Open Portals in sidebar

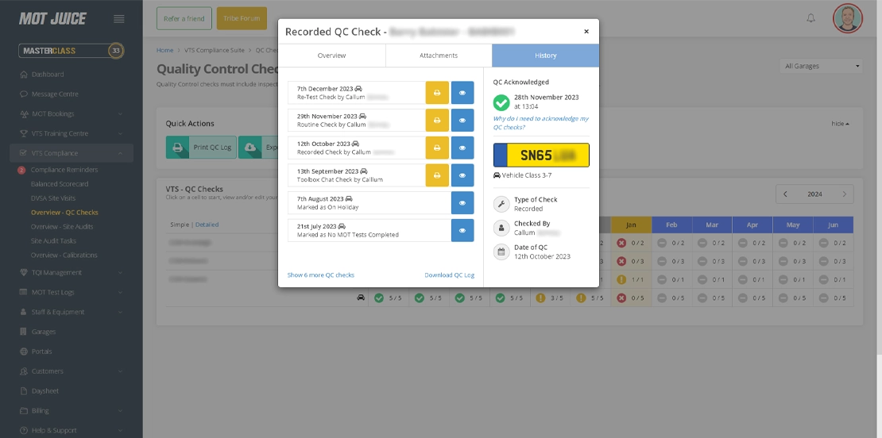point(41,351)
